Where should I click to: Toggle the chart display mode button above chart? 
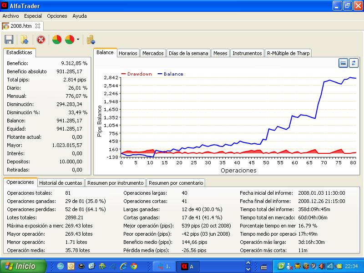pyautogui.click(x=344, y=63)
